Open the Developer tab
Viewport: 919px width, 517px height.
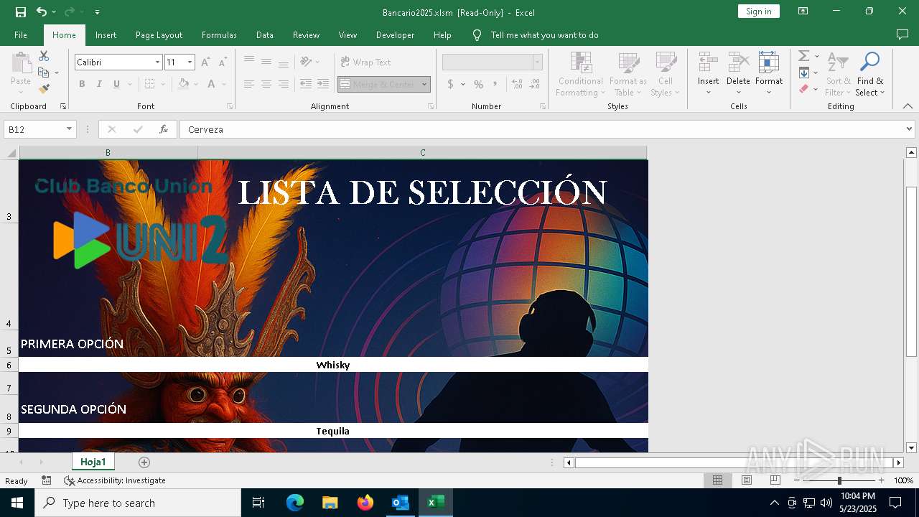pos(395,35)
